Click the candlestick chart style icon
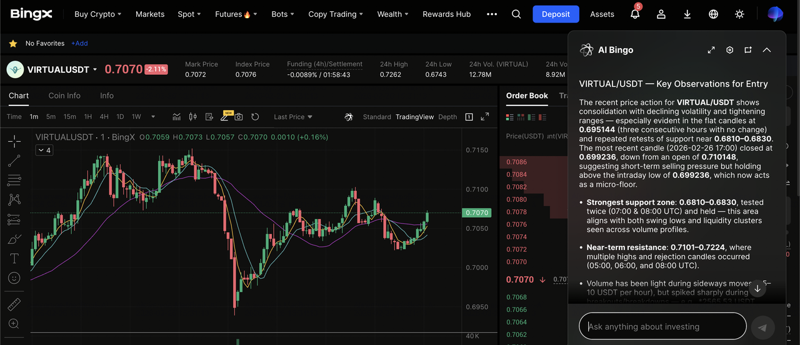Image resolution: width=800 pixels, height=345 pixels. point(192,117)
